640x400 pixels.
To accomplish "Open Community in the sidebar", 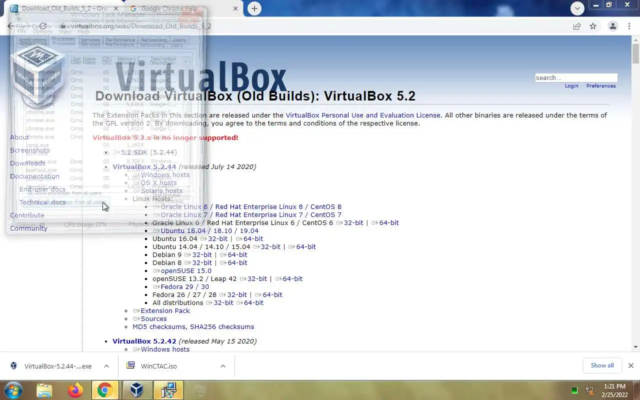I will [28, 228].
